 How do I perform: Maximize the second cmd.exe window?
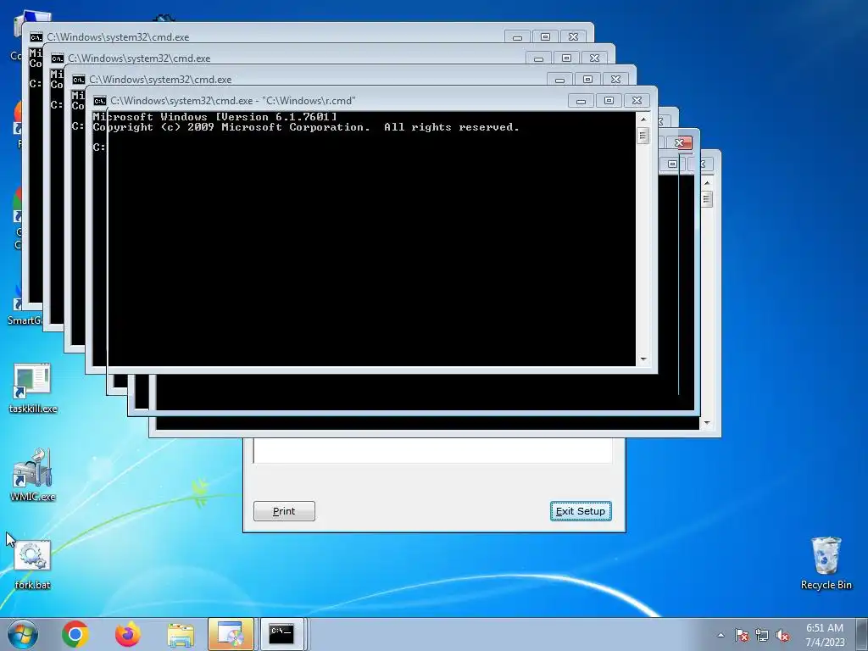tap(566, 58)
